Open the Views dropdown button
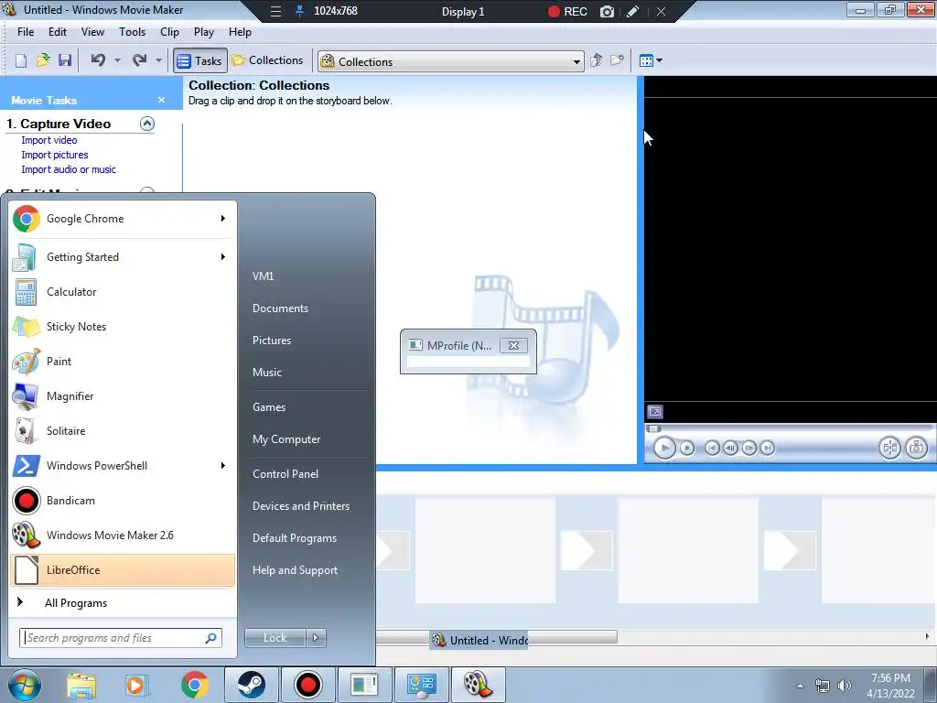 point(651,60)
